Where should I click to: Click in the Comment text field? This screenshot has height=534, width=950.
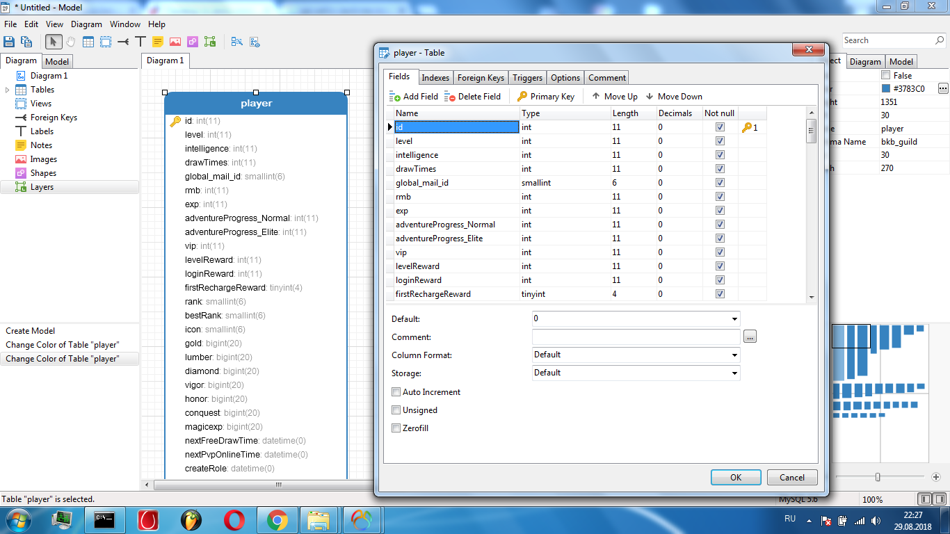tap(636, 337)
